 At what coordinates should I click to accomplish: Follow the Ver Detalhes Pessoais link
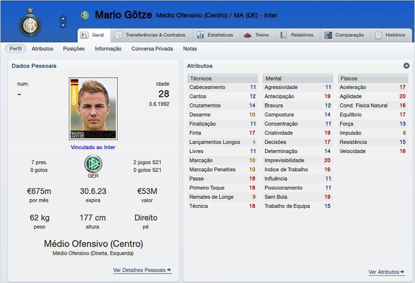click(142, 270)
